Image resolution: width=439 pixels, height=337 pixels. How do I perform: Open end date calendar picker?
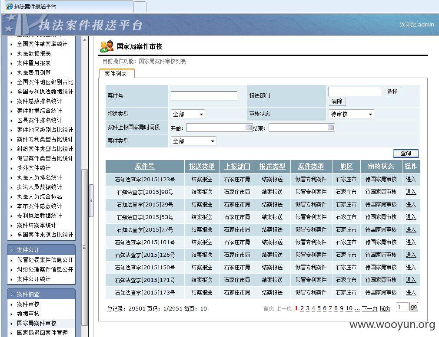coord(331,128)
